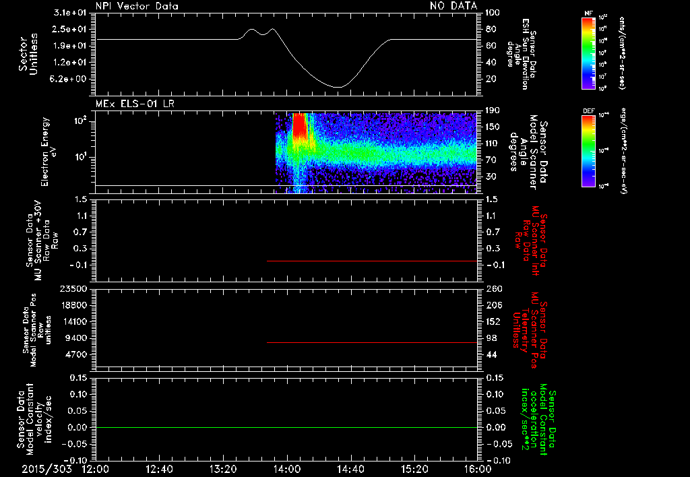Click the dip of the sun elevation curve

pyautogui.click(x=337, y=87)
